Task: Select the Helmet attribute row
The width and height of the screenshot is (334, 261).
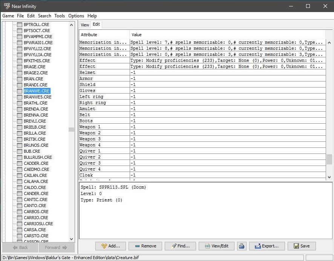Action: point(202,73)
